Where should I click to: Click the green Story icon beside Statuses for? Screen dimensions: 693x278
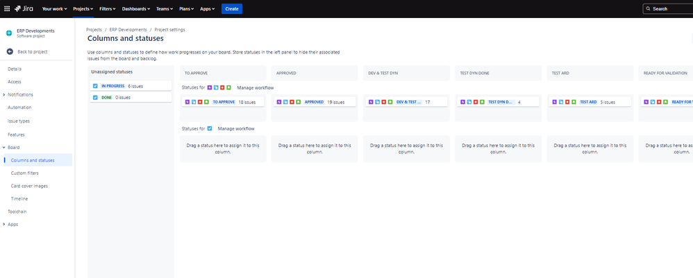click(x=228, y=88)
